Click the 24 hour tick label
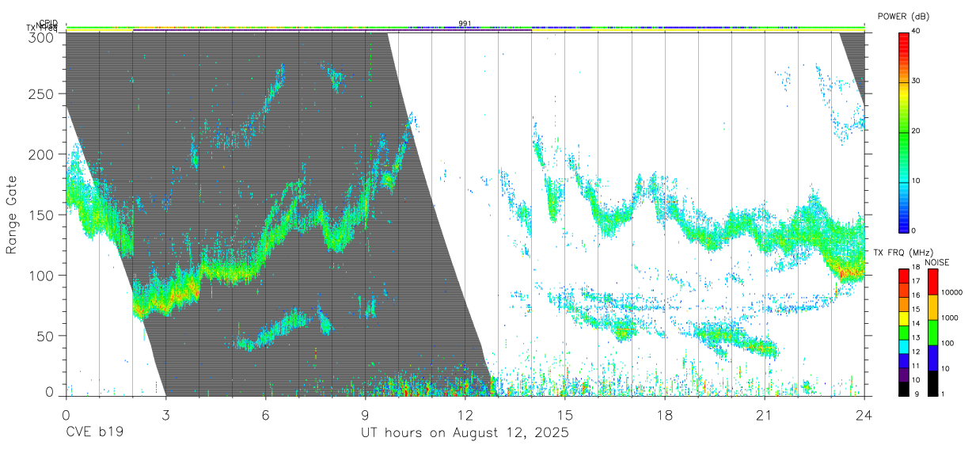Image resolution: width=972 pixels, height=449 pixels. 864,415
